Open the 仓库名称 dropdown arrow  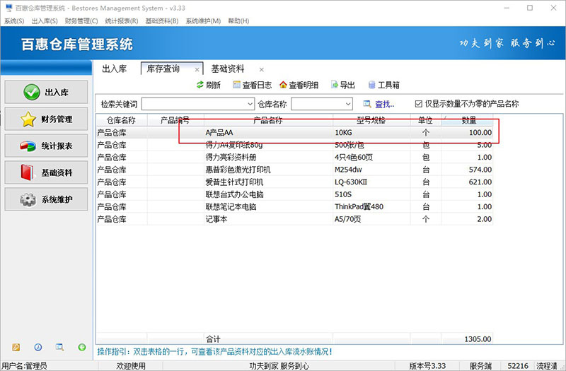(348, 104)
